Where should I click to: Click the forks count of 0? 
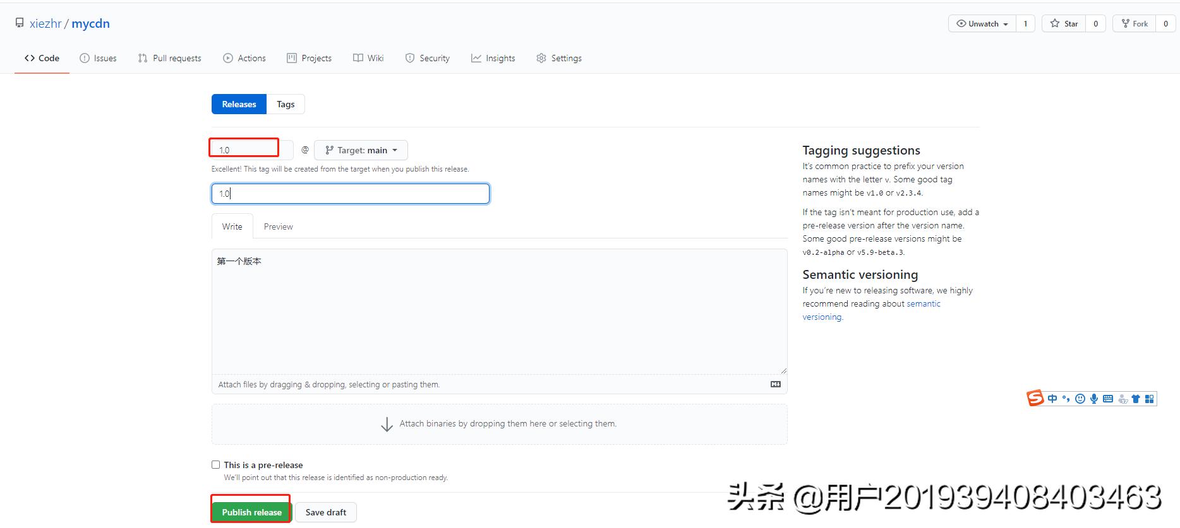(1165, 23)
